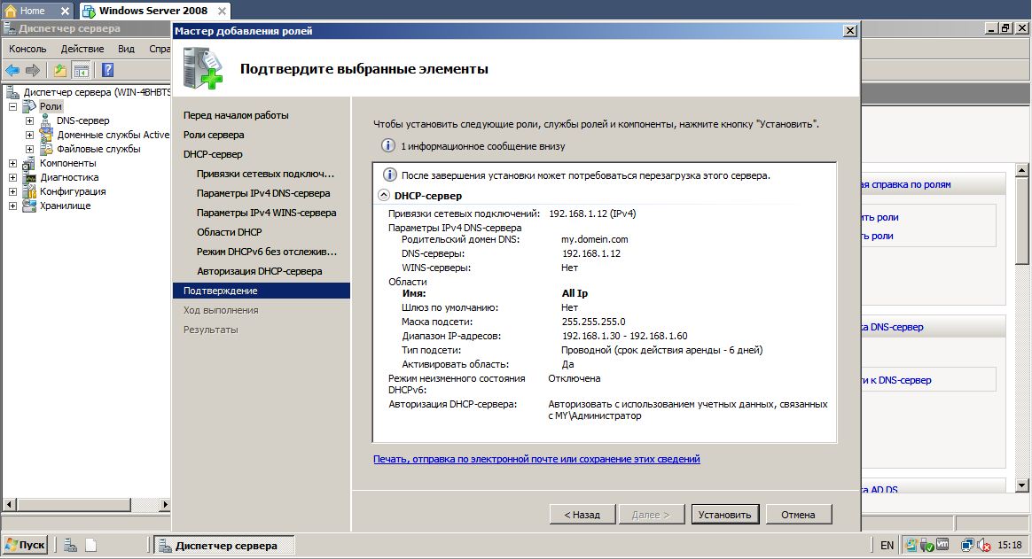Viewport: 1032px width, 559px height.
Task: Expand the Файловые службы node
Action: [29, 150]
